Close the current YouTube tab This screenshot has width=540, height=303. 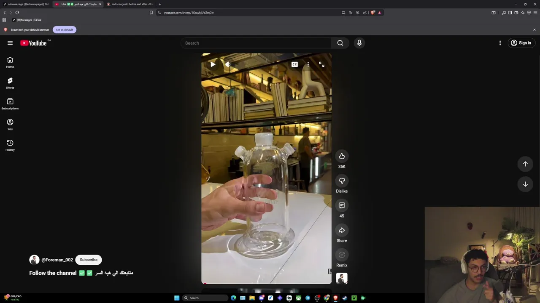(100, 4)
